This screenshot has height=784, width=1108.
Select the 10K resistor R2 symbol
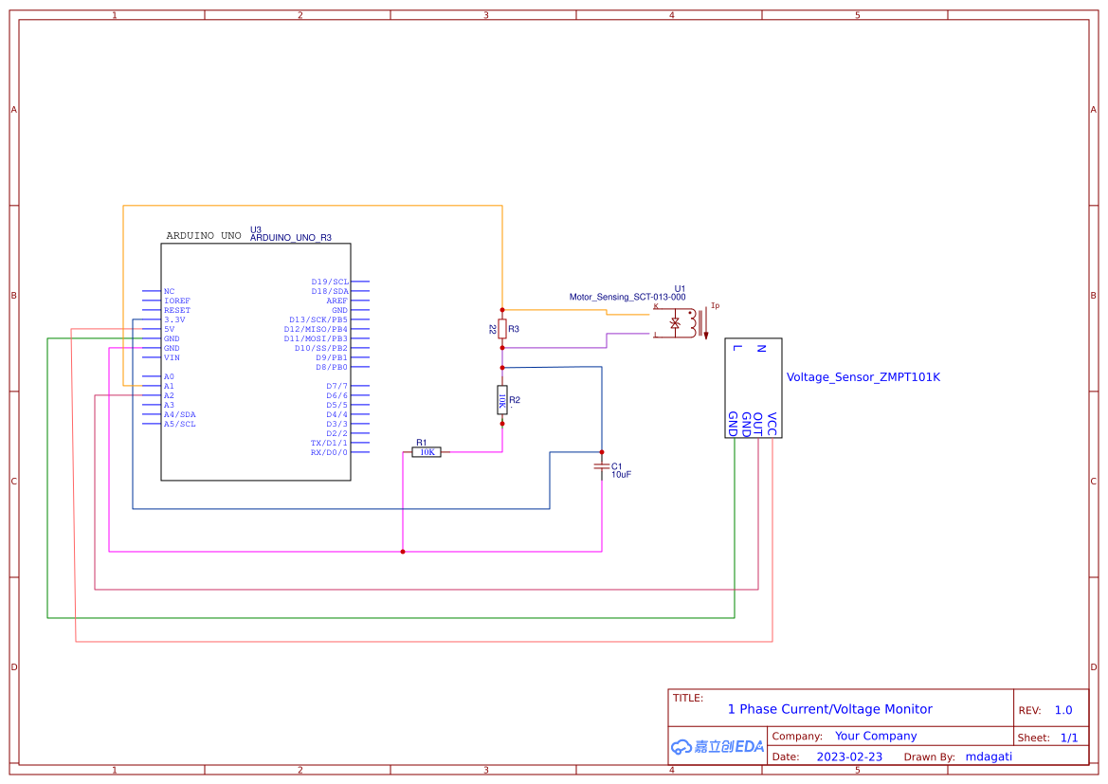[500, 400]
